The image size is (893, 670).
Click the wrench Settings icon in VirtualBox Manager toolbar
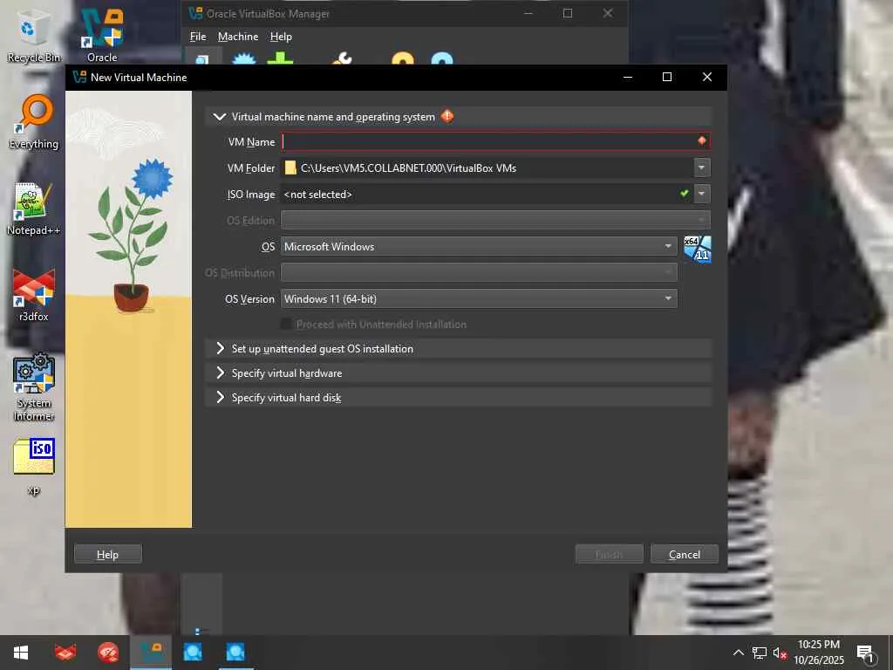click(342, 58)
